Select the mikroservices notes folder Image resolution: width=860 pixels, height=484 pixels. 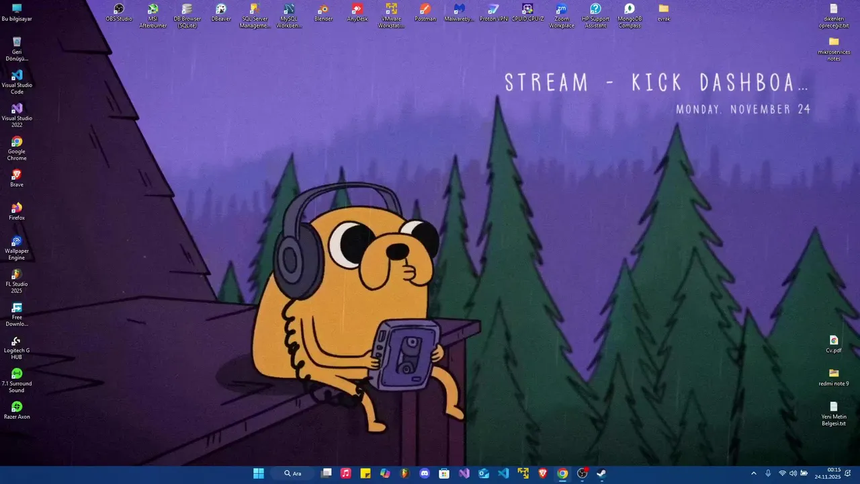[834, 49]
